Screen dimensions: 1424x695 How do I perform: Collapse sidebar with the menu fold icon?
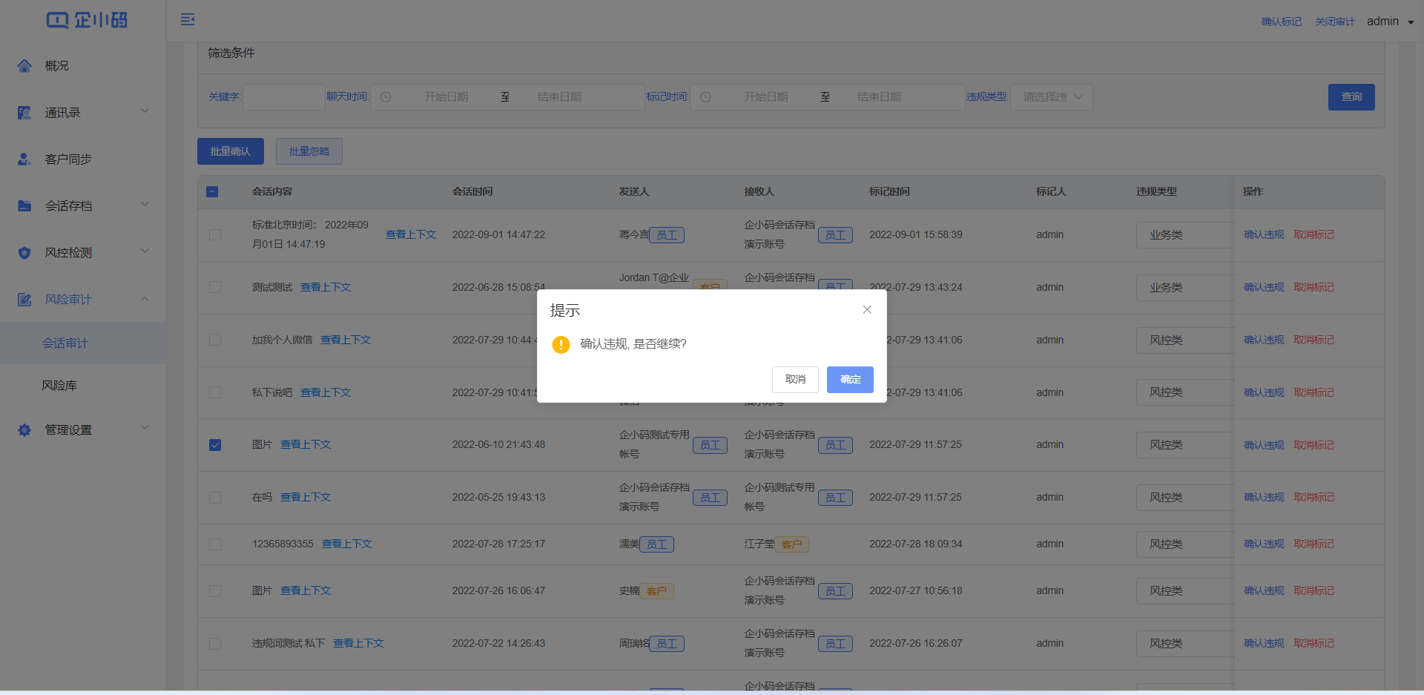[188, 19]
